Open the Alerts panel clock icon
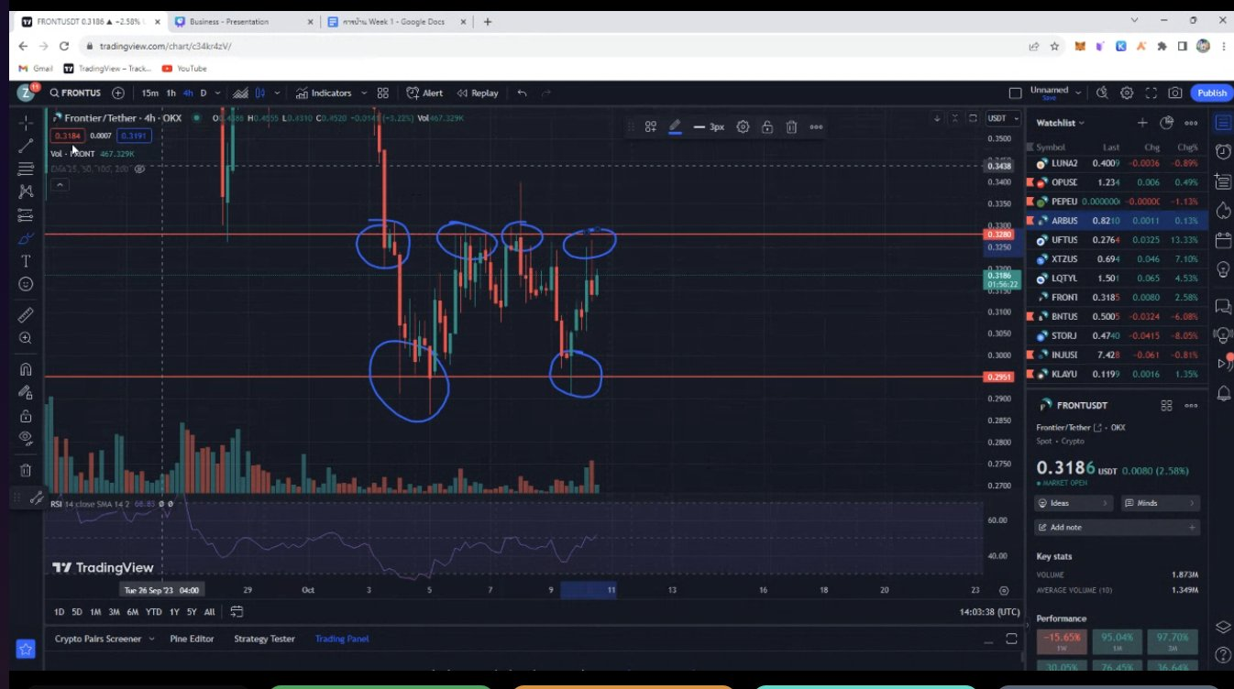1234x689 pixels. click(1223, 151)
